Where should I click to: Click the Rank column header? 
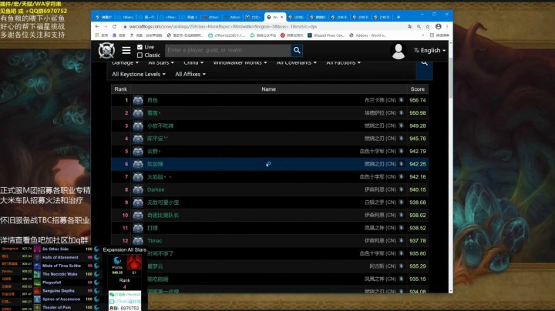121,89
